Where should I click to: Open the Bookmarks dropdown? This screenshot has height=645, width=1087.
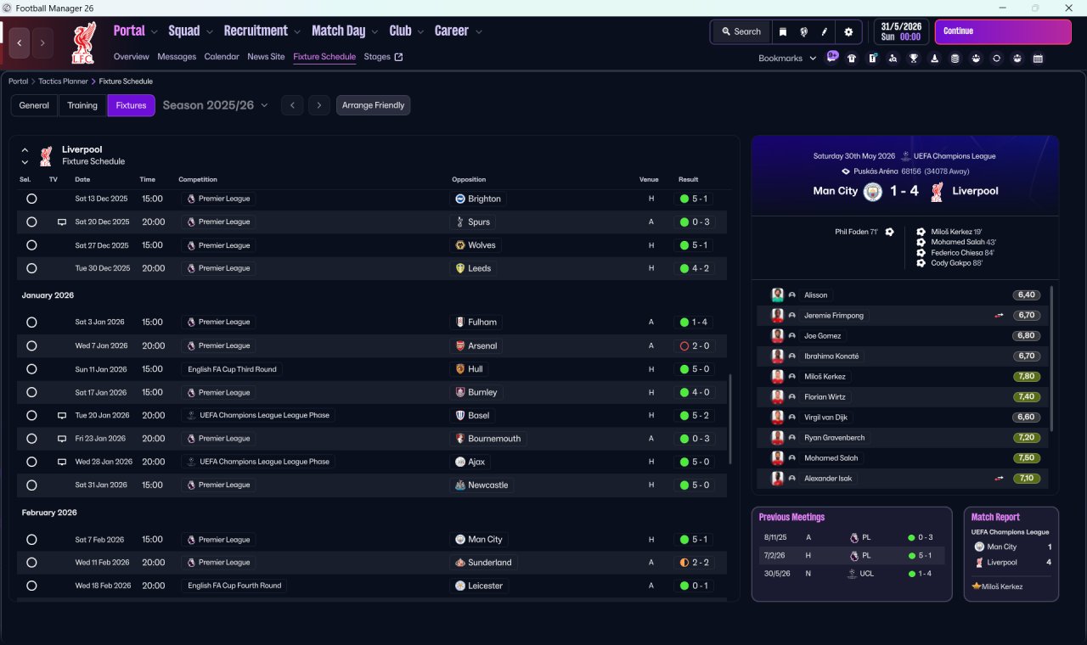(x=787, y=59)
